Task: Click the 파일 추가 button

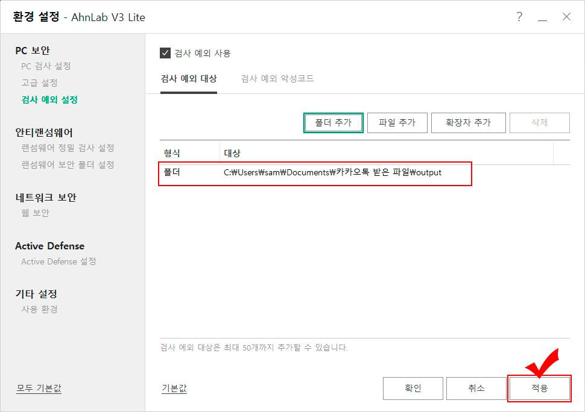Action: (x=397, y=122)
